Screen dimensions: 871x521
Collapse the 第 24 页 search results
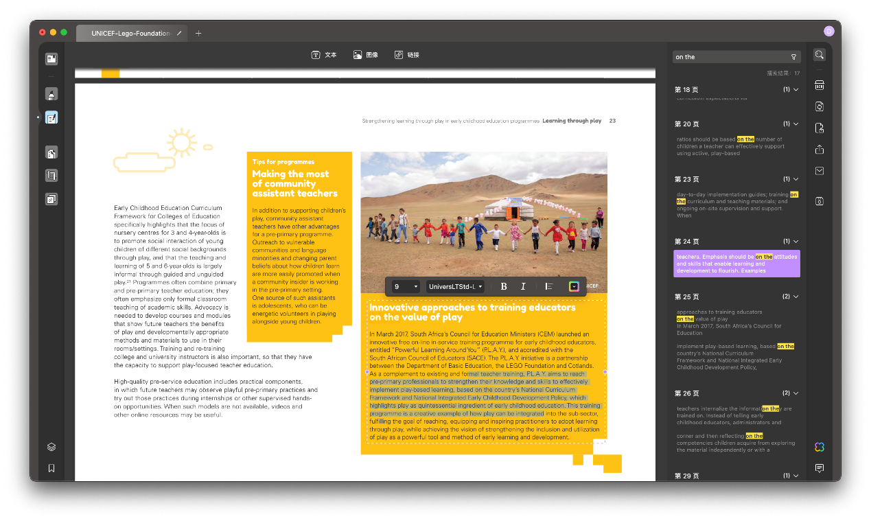tap(795, 241)
